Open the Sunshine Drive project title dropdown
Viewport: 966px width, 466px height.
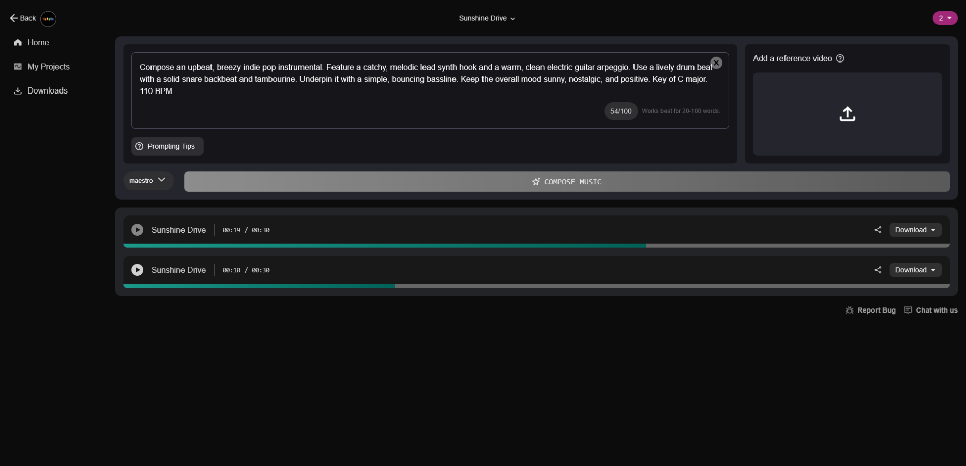click(487, 18)
